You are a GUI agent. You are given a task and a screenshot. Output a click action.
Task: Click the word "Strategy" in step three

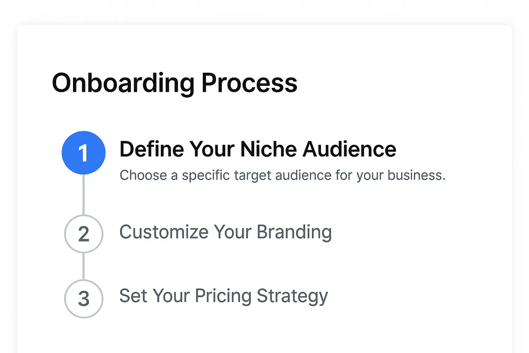pyautogui.click(x=292, y=296)
